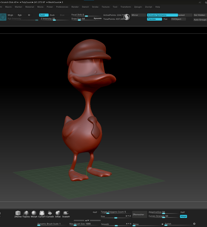Open the Texture menu
This screenshot has width=207, height=227.
tap(106, 7)
